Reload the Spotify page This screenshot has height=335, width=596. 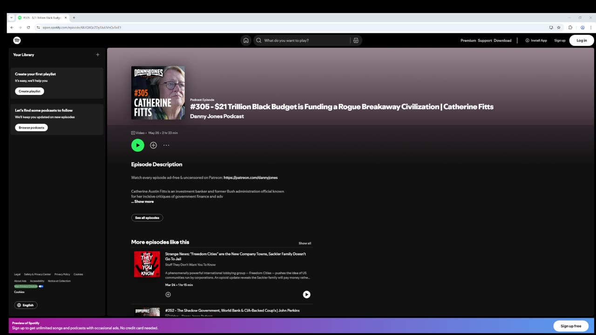coord(28,27)
